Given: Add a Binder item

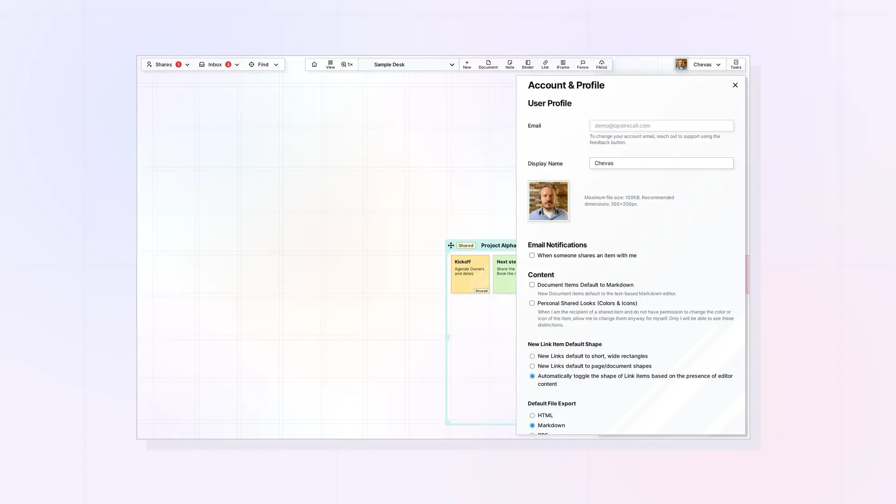Looking at the screenshot, I should (x=528, y=64).
